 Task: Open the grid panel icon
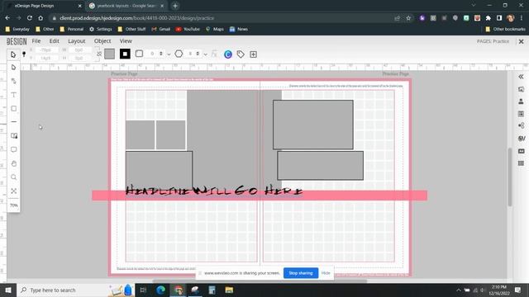(x=521, y=163)
